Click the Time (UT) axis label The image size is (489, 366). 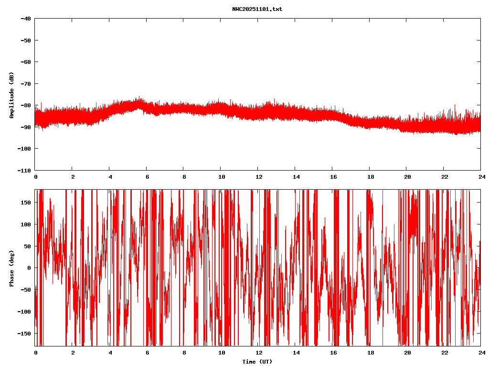click(257, 362)
